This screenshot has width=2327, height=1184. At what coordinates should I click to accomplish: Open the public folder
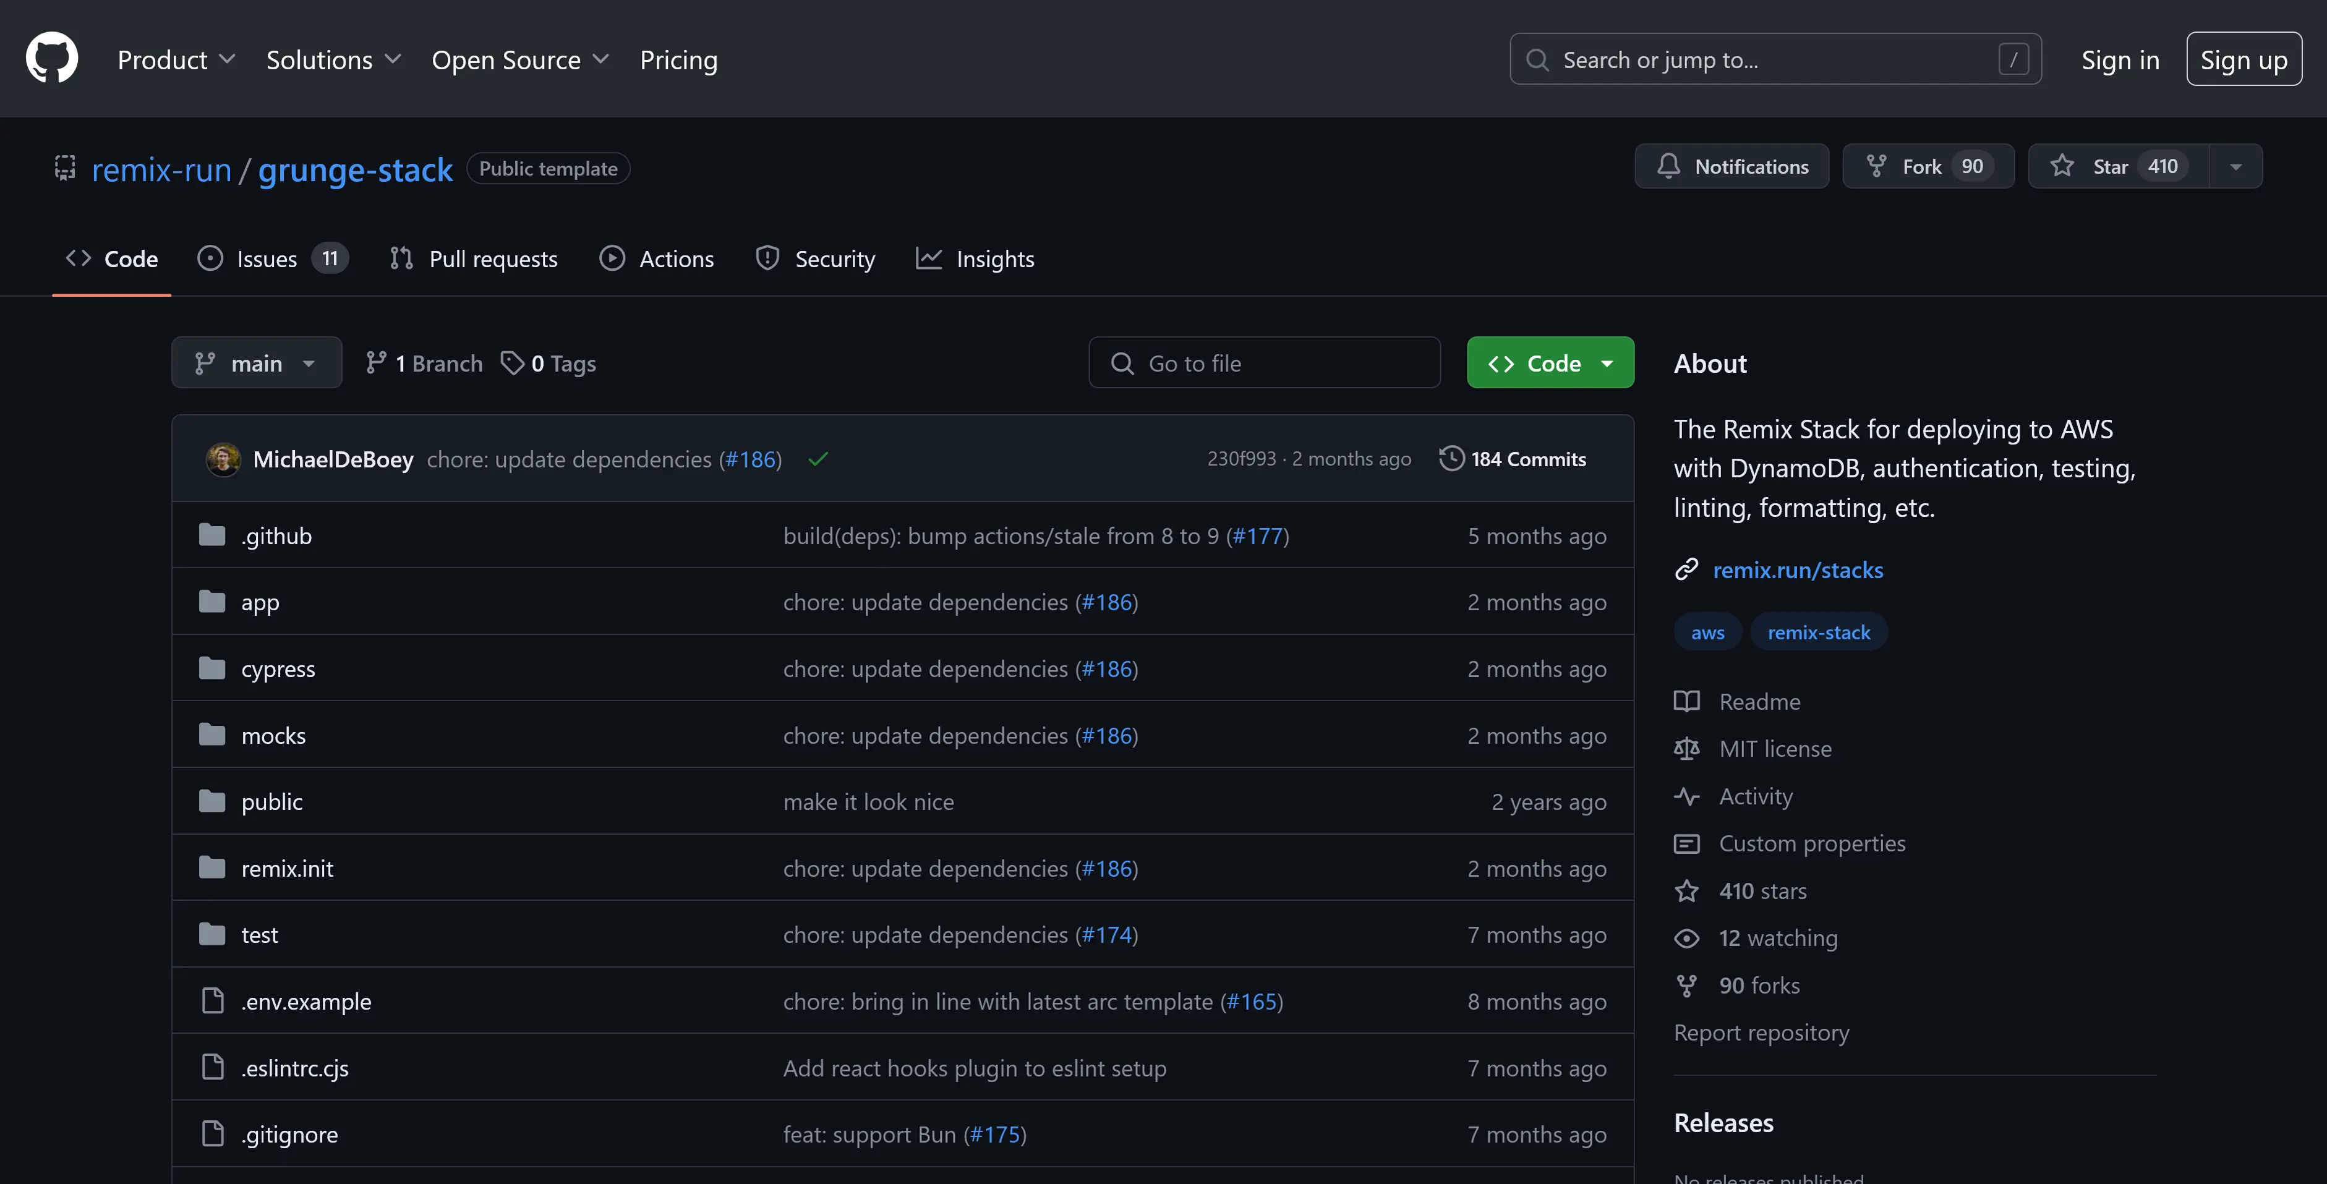[x=272, y=801]
